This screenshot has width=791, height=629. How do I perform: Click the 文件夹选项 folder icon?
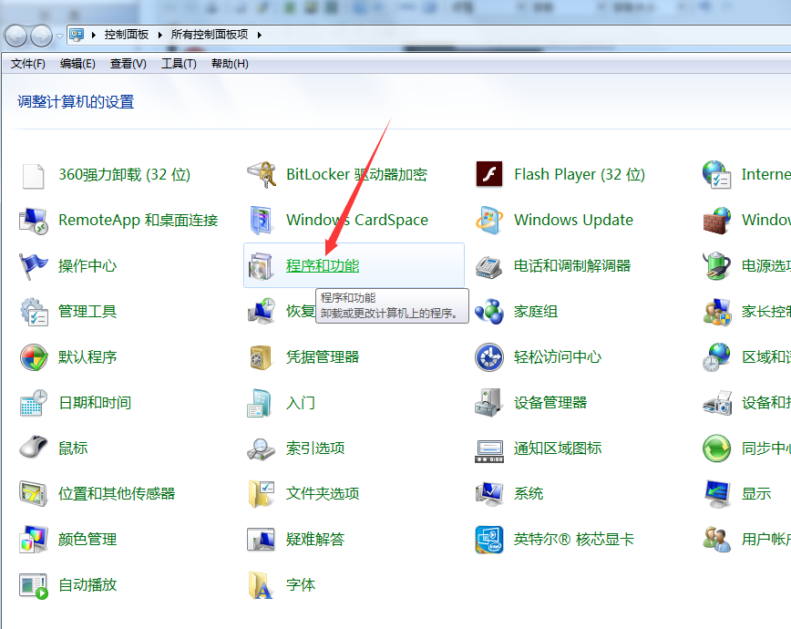[x=262, y=494]
